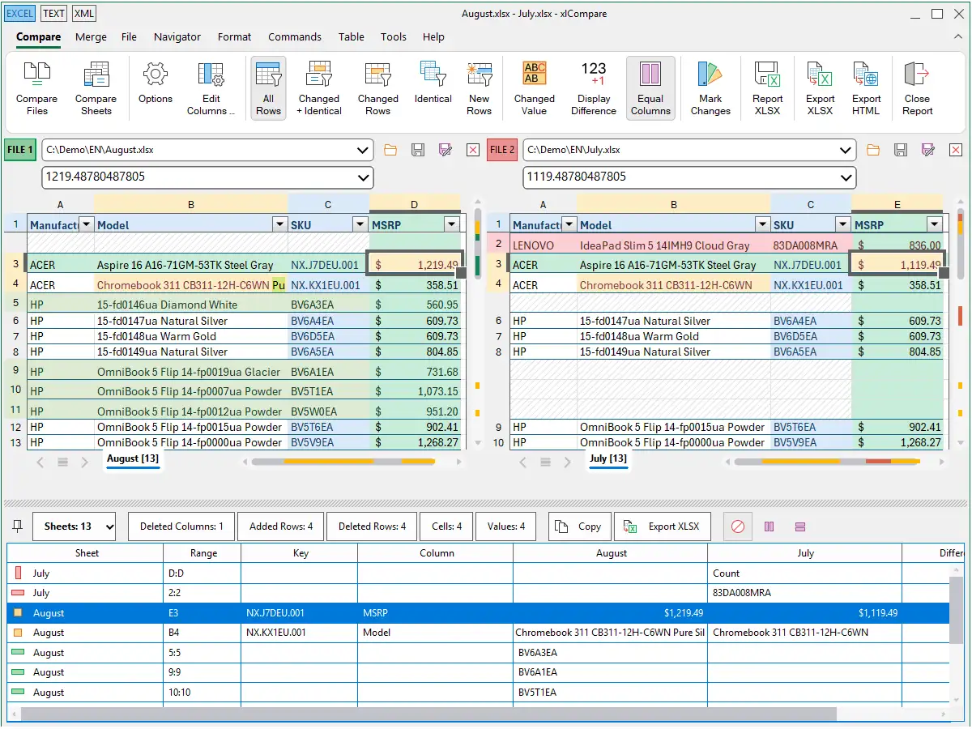Open the Options gear icon
The height and width of the screenshot is (729, 972).
point(155,82)
